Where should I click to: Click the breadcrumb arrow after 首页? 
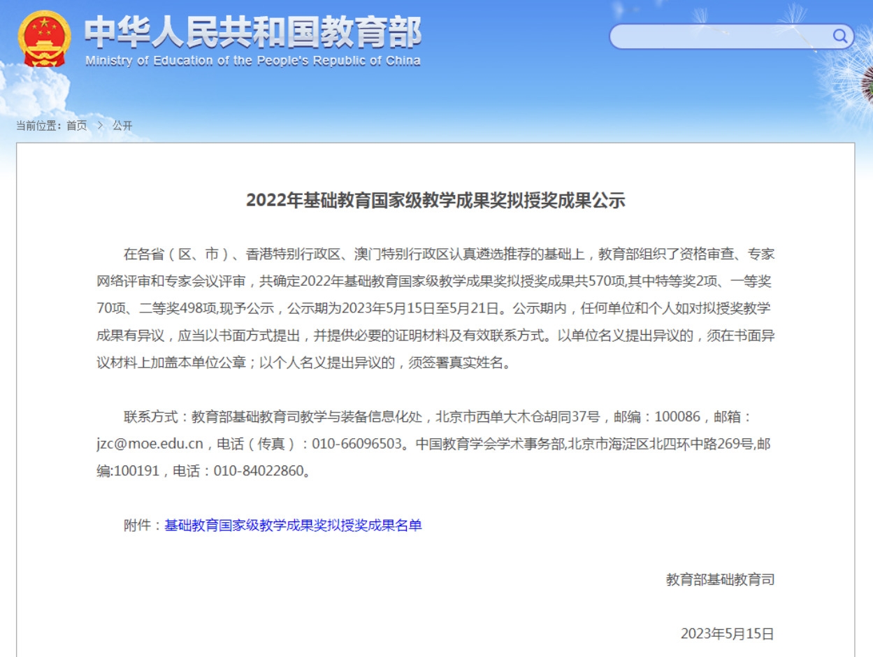tap(100, 125)
